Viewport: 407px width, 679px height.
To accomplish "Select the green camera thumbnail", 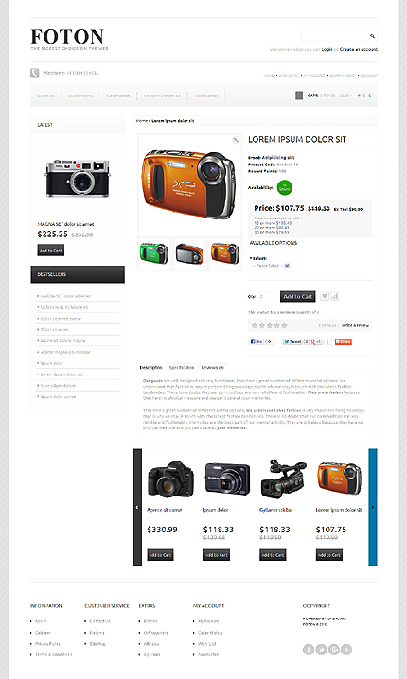I will (x=153, y=253).
